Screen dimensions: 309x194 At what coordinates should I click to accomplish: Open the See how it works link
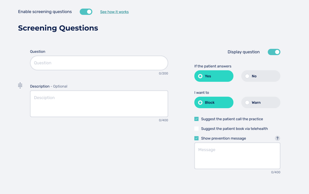point(114,12)
